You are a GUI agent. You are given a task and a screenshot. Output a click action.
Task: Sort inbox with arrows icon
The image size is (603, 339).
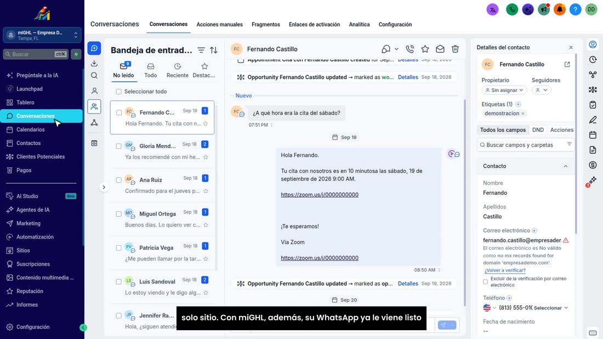tap(214, 50)
